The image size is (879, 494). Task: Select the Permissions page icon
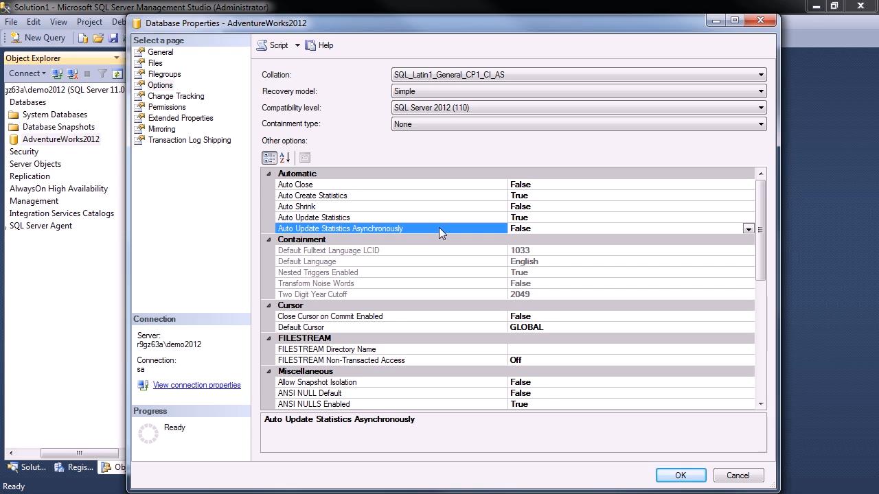(x=139, y=107)
